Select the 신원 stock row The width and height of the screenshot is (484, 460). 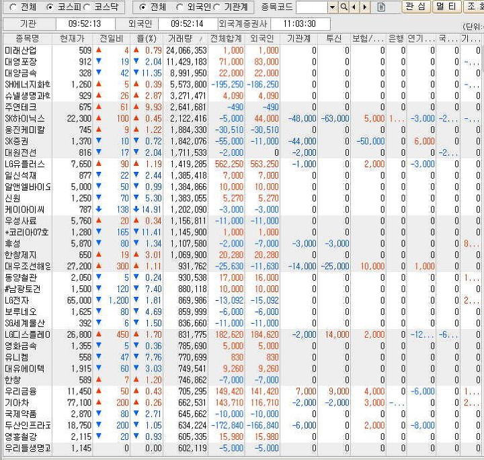point(242,198)
